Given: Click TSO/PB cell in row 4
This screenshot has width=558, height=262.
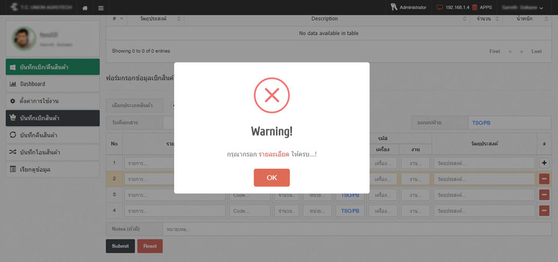Looking at the screenshot, I should pos(350,211).
